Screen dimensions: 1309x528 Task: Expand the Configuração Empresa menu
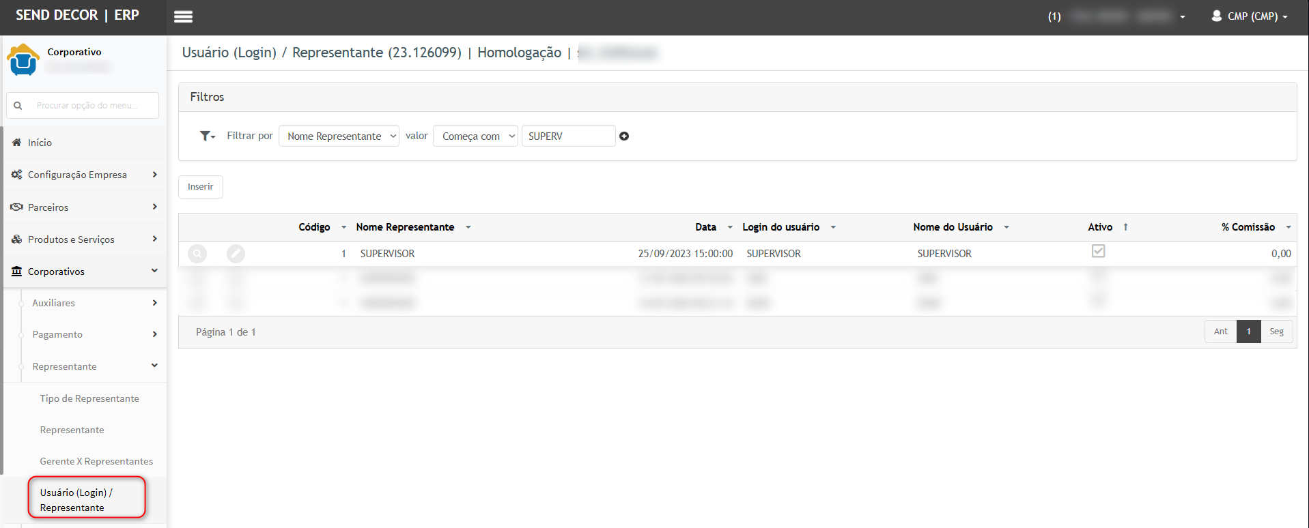(84, 175)
